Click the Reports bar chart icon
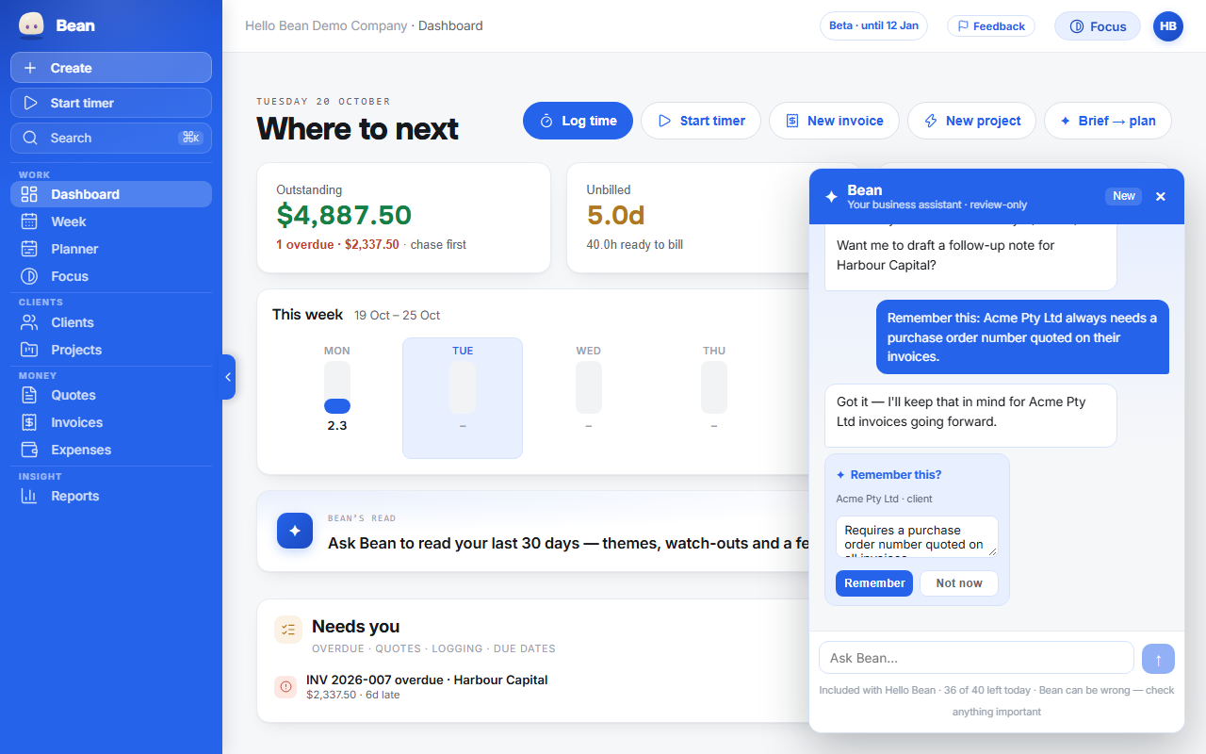Screen dimensions: 1206x754 click(29, 496)
